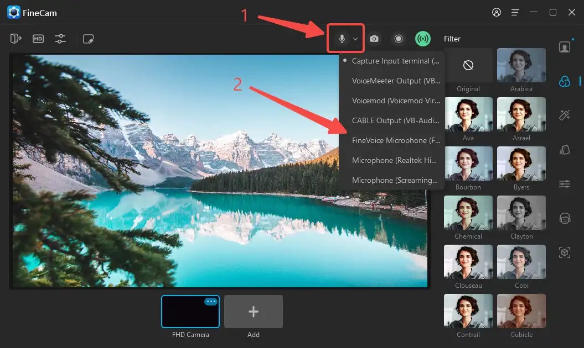Viewport: 584px width, 348px height.
Task: Click the FineCam title text
Action: (40, 13)
